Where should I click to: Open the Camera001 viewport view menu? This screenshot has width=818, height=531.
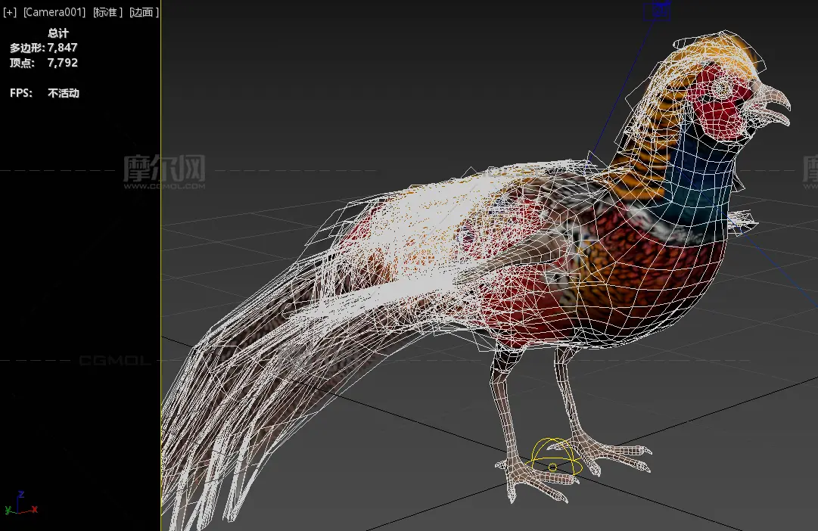54,13
